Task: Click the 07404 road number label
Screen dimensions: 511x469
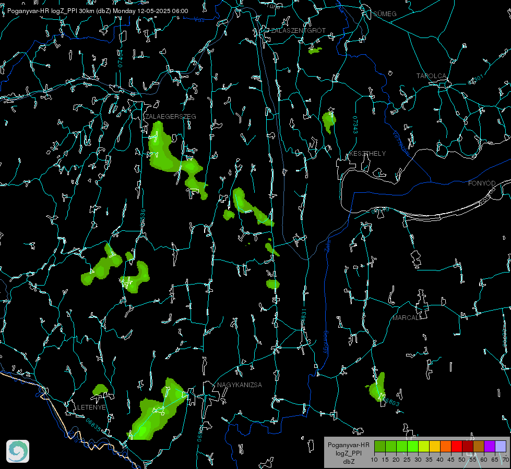Action: (x=121, y=58)
